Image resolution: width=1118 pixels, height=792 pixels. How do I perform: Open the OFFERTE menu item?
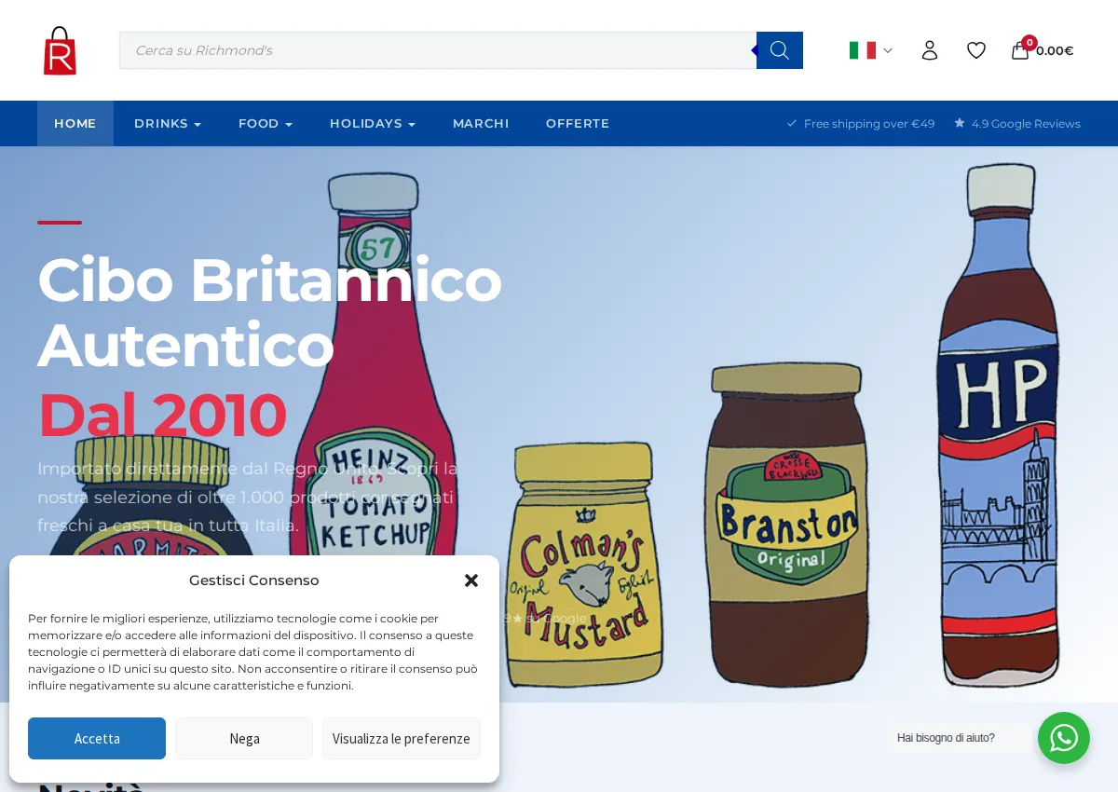click(578, 124)
